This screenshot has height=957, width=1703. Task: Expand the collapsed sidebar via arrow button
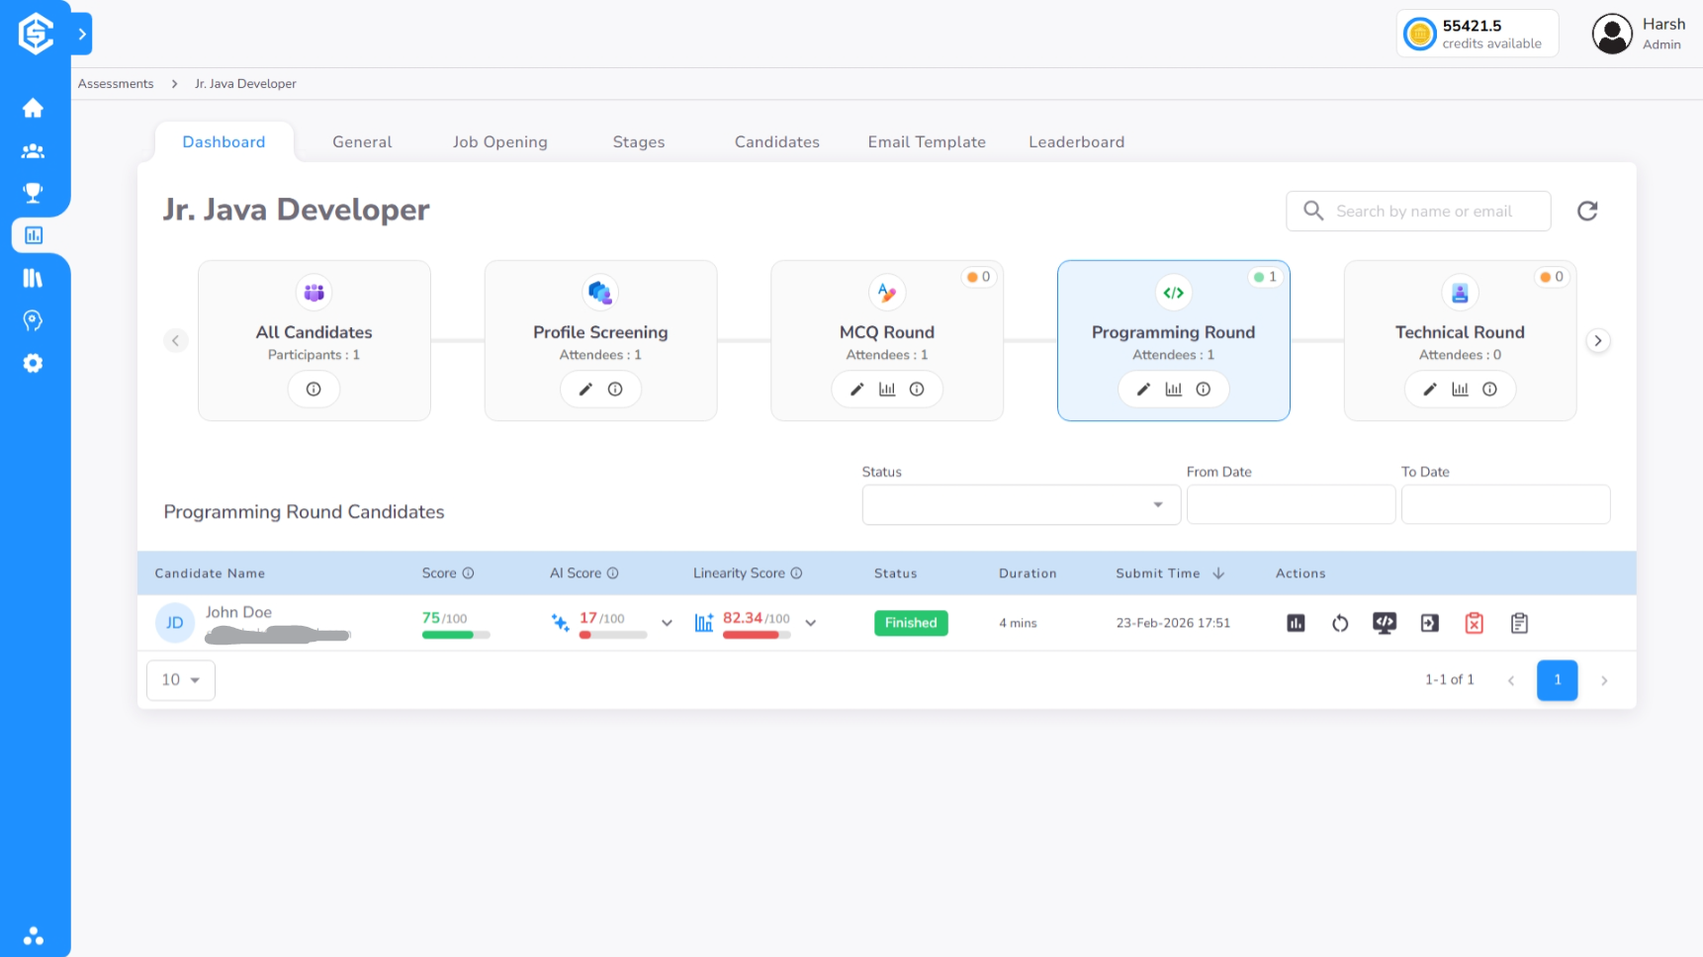tap(82, 33)
